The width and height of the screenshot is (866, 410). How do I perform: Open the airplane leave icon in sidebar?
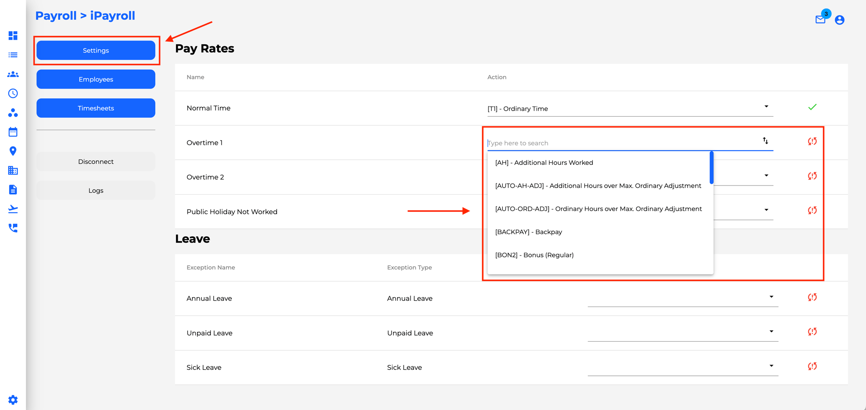[x=13, y=208]
